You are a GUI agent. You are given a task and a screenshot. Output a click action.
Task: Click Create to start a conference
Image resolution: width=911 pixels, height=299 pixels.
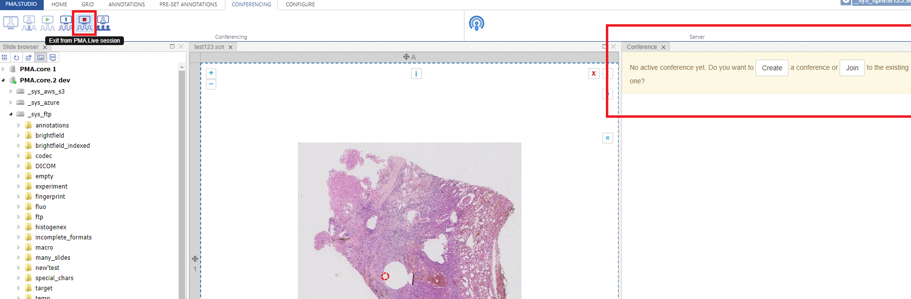(772, 68)
